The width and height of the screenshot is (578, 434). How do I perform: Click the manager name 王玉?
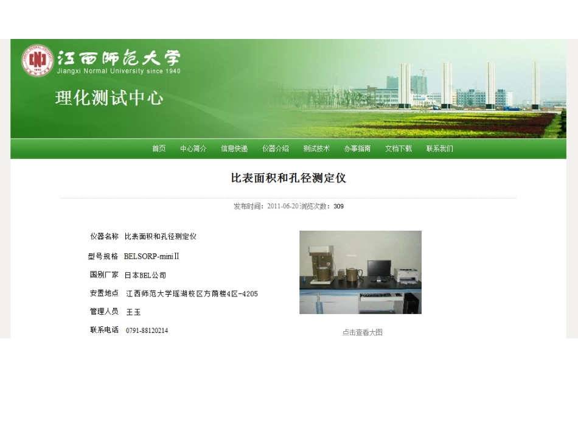(x=133, y=312)
